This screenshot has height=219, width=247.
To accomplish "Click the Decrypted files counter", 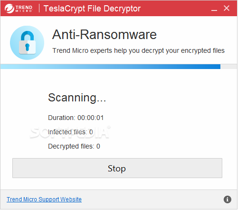I will click(74, 146).
